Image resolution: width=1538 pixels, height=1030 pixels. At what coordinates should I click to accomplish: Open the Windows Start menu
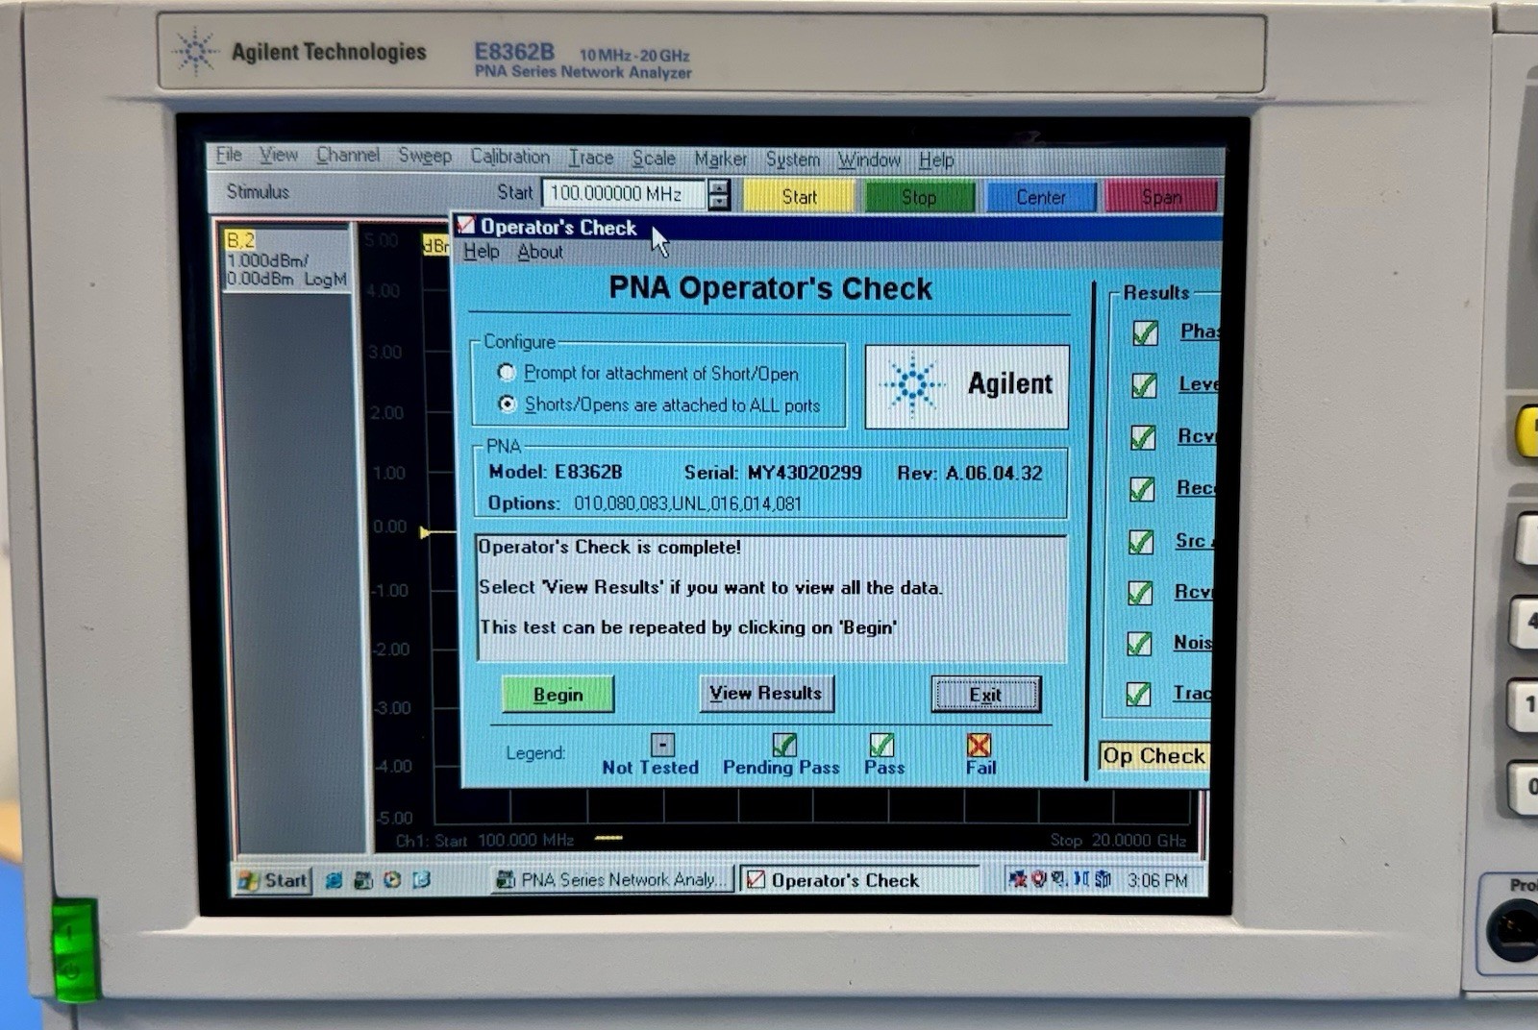(x=273, y=880)
